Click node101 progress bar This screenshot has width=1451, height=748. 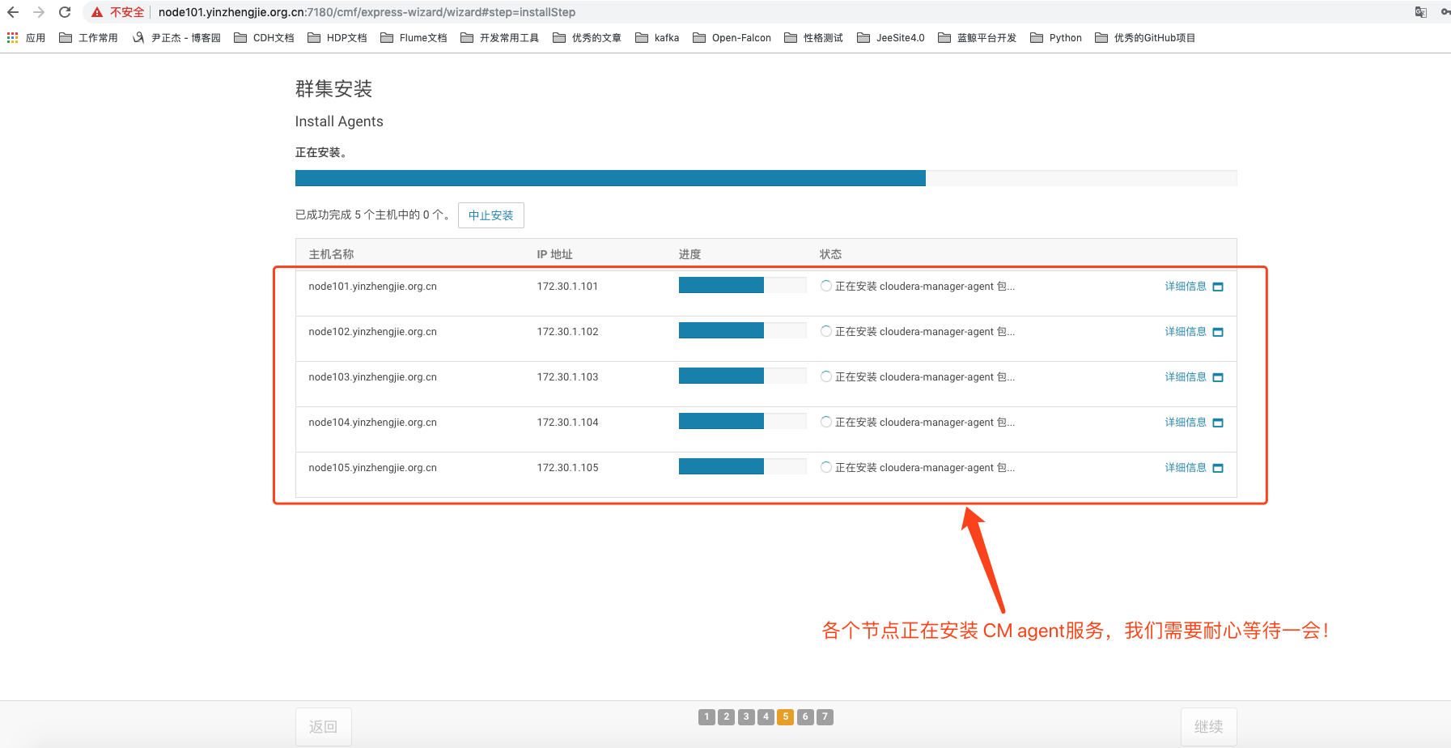[x=742, y=285]
